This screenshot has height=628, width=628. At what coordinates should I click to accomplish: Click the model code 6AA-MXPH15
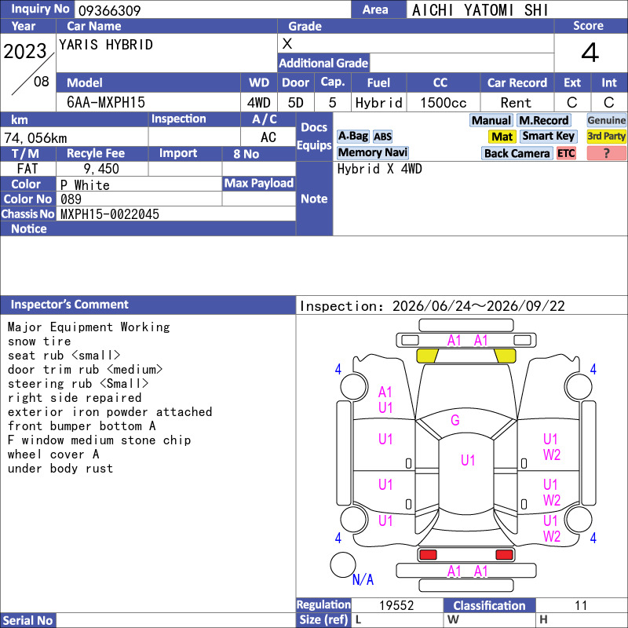[x=106, y=103]
